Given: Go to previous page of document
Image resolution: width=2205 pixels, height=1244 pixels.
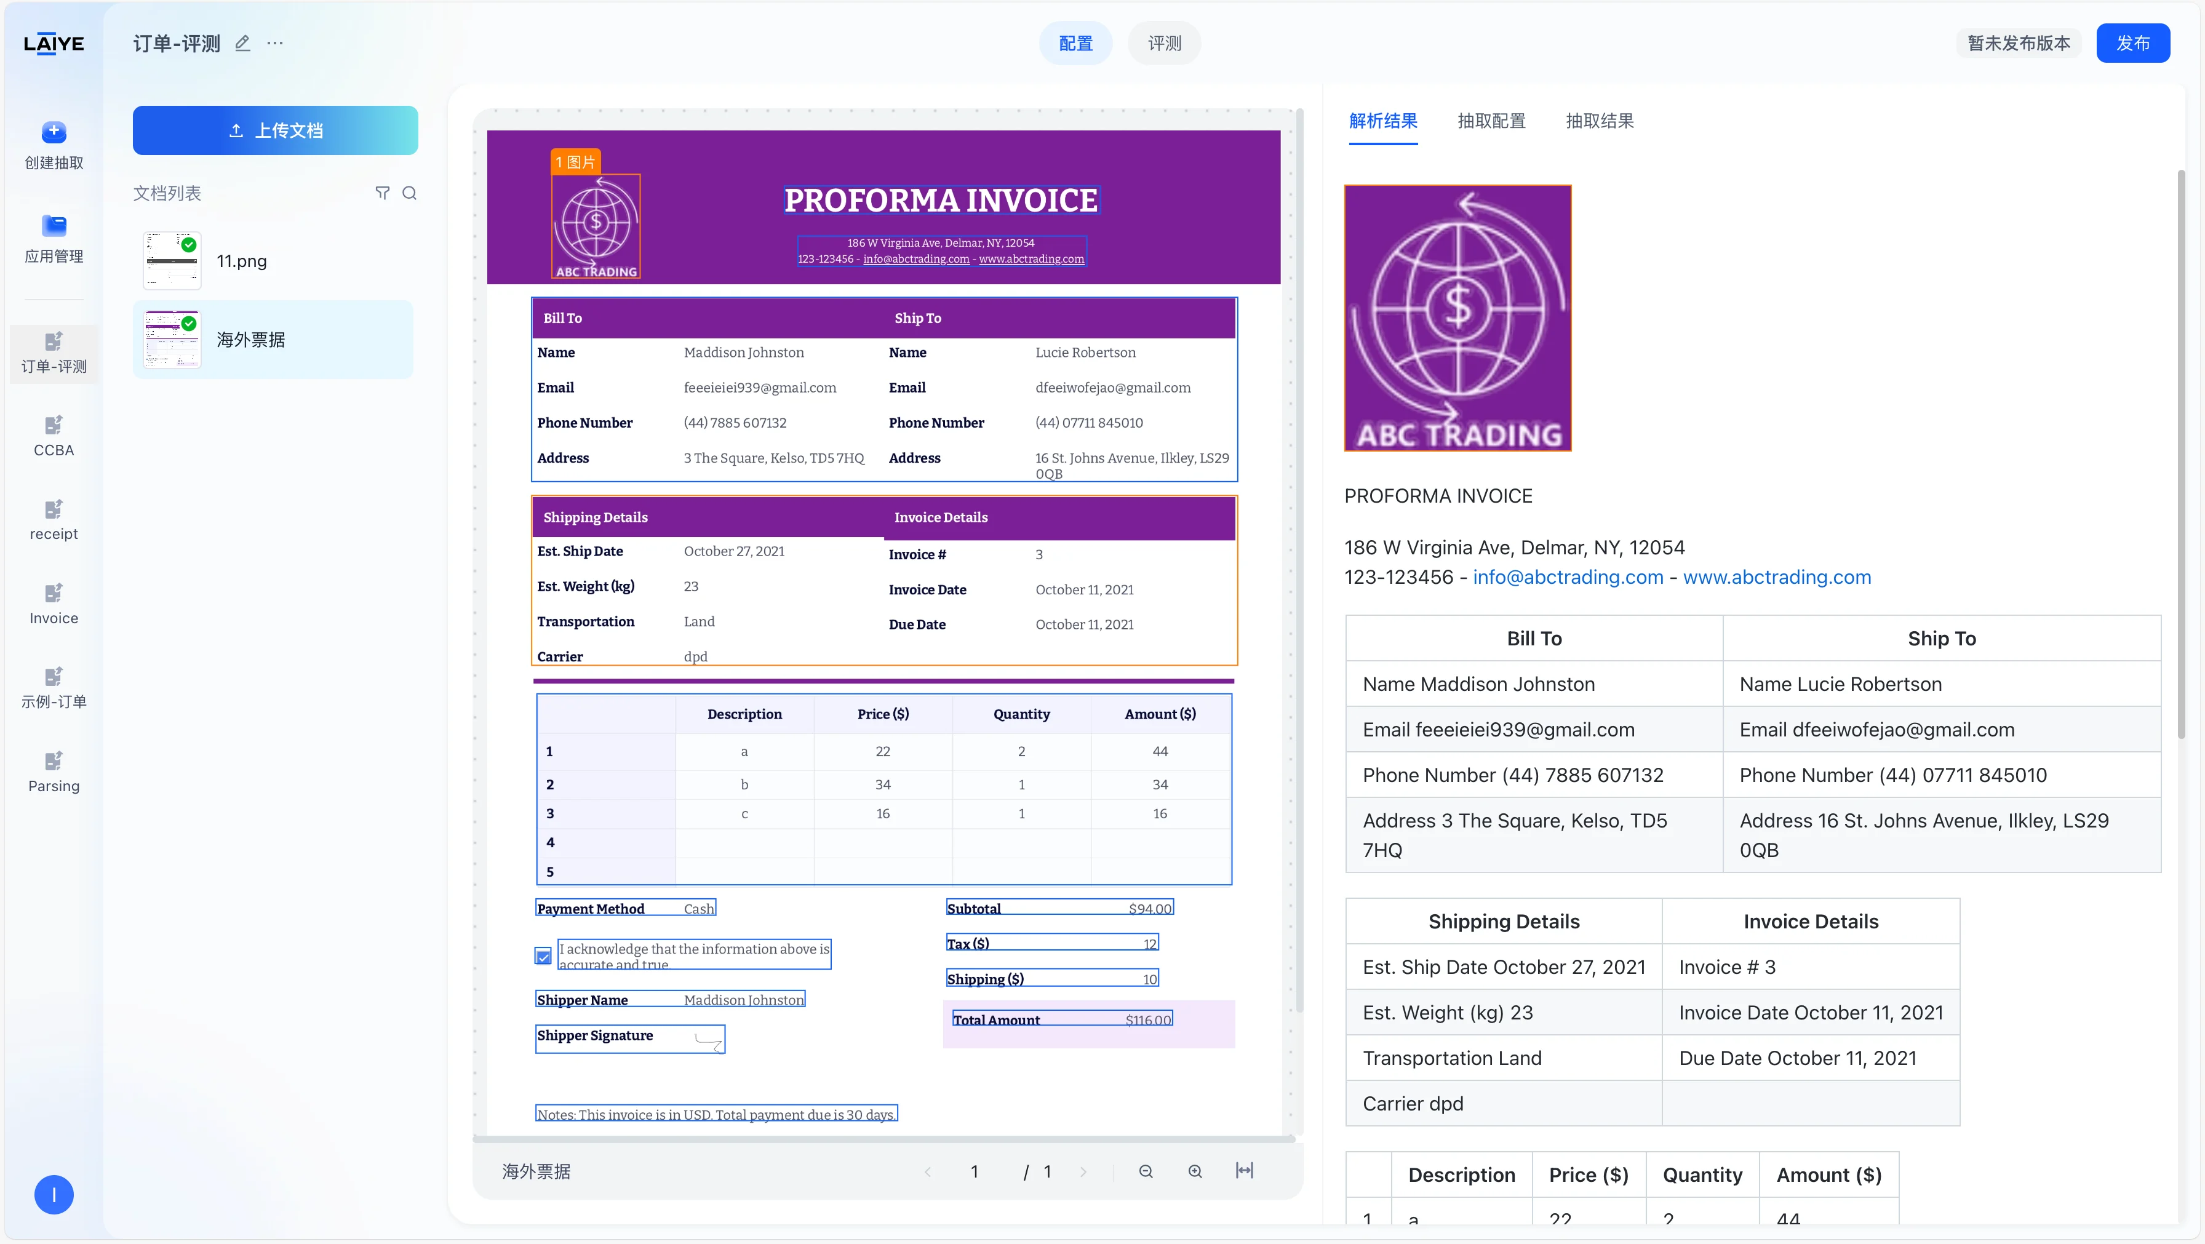Looking at the screenshot, I should [x=928, y=1171].
